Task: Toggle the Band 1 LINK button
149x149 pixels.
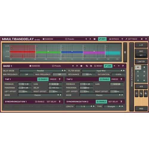Action: click(108, 66)
